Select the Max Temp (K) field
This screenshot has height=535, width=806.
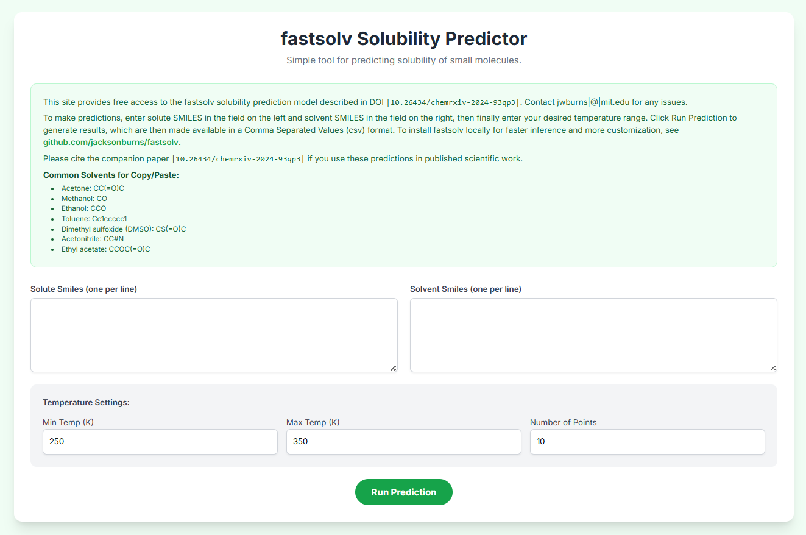[404, 442]
